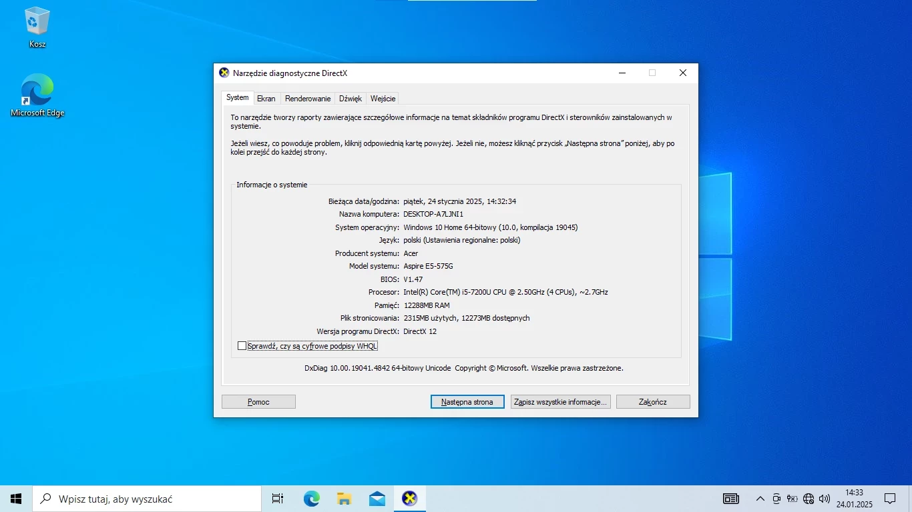Click the computer name DESKTOP-A7LJNI1
The height and width of the screenshot is (512, 912).
pos(433,214)
